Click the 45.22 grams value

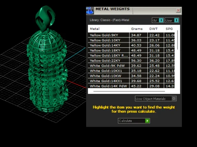point(136,86)
